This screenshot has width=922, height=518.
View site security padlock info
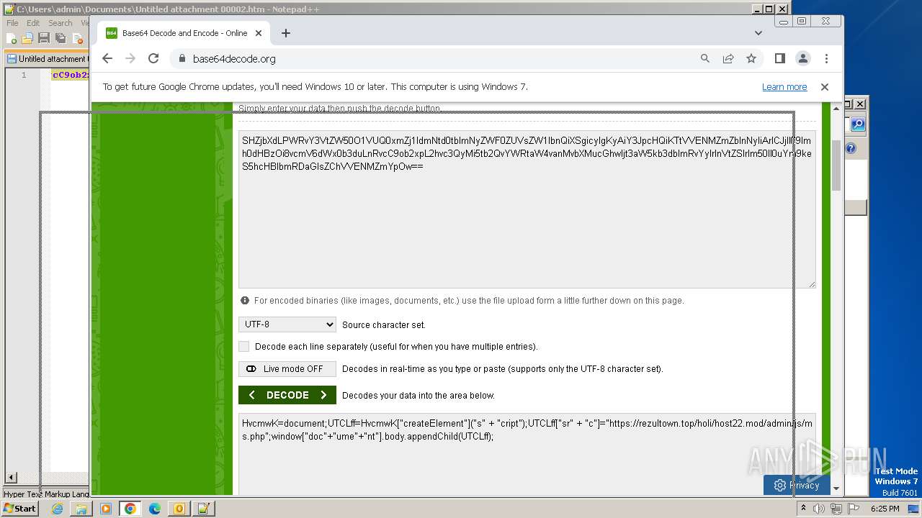pos(182,58)
